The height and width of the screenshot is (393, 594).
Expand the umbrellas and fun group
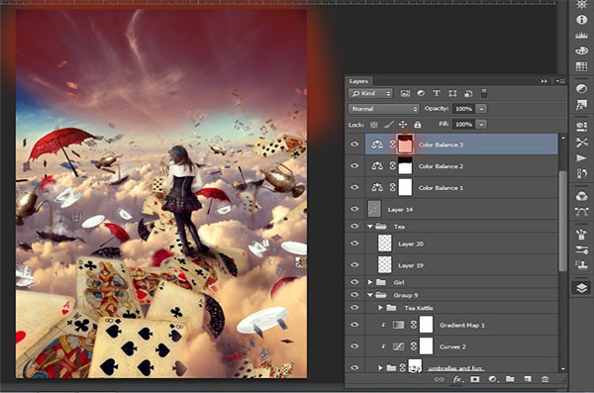tap(380, 367)
